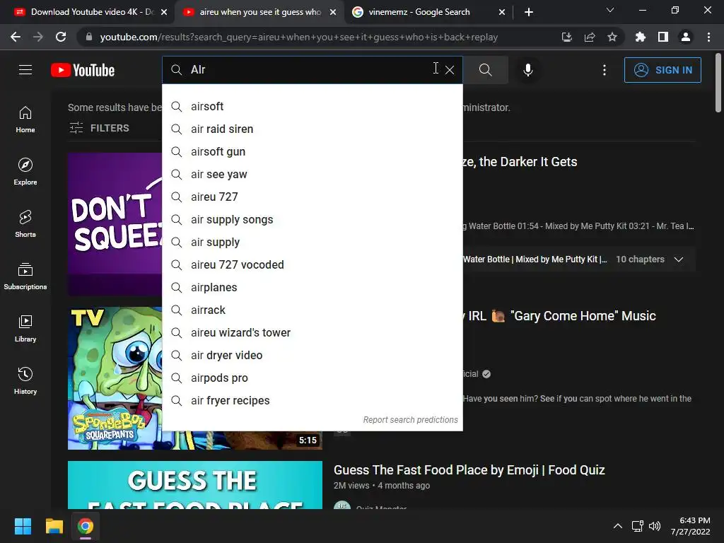Image resolution: width=724 pixels, height=543 pixels.
Task: Open Shorts in the sidebar
Action: click(x=25, y=224)
